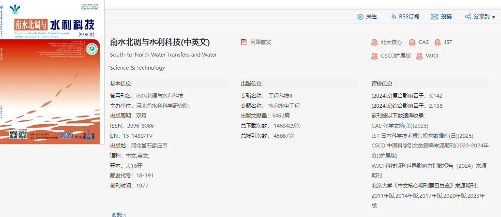Click the 综合影响因子 2.198 value

pos(436,106)
